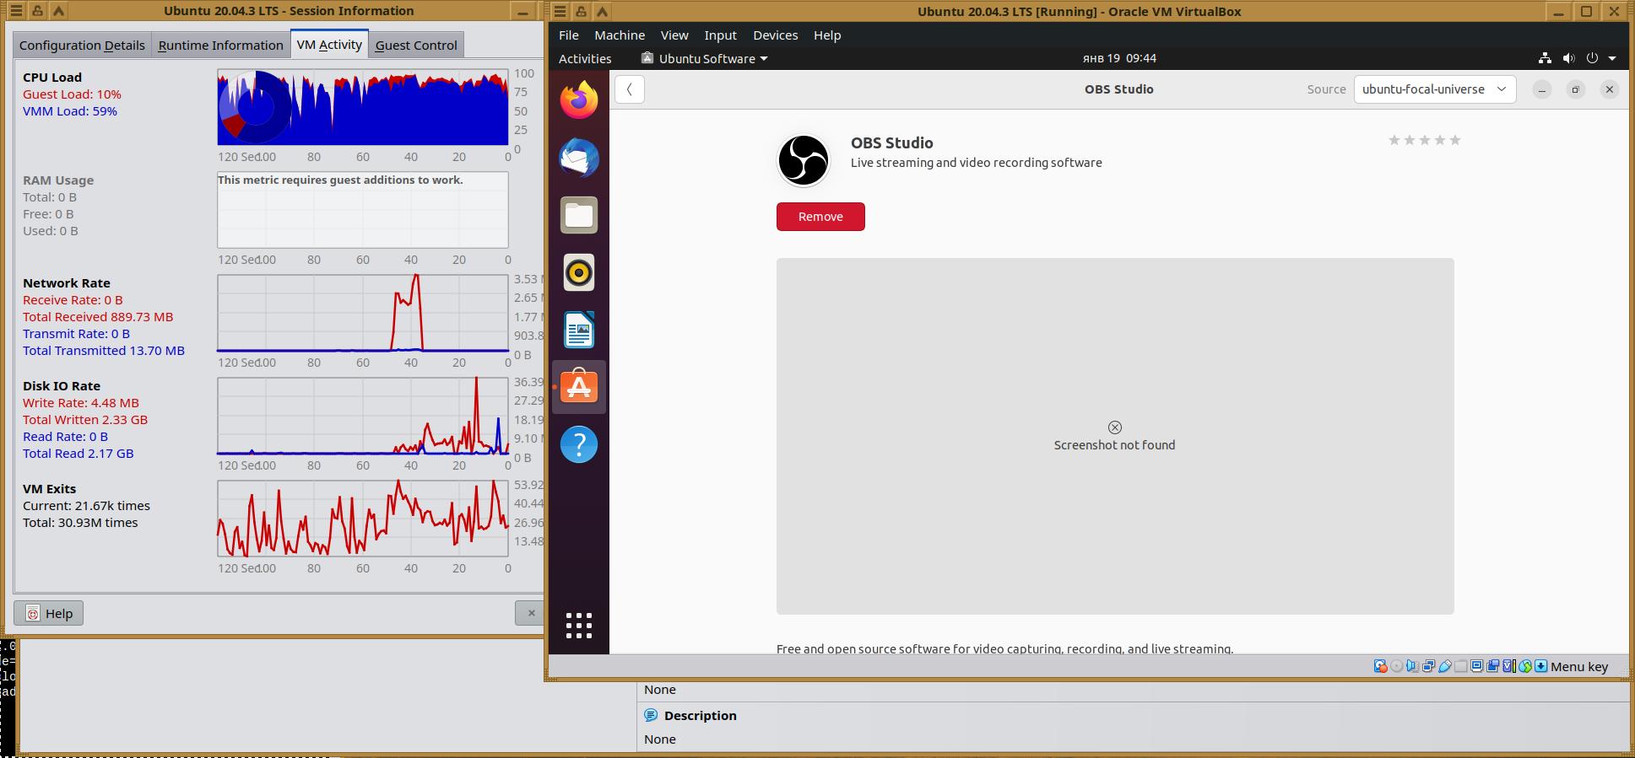The height and width of the screenshot is (758, 1635).
Task: Click the 'Menu key' host key indicator
Action: 1579,667
